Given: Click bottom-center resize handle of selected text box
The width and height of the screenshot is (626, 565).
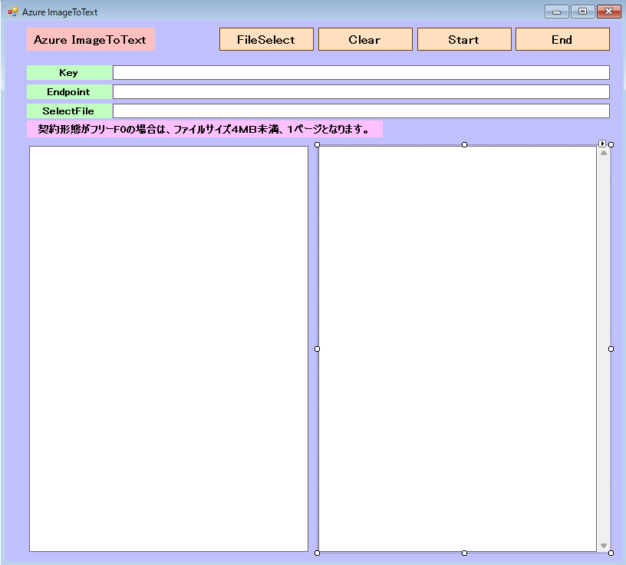Looking at the screenshot, I should 464,553.
